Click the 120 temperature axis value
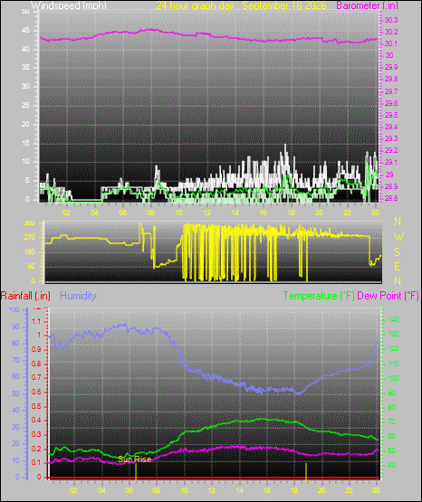Image resolution: width=422 pixels, height=502 pixels. pyautogui.click(x=394, y=348)
